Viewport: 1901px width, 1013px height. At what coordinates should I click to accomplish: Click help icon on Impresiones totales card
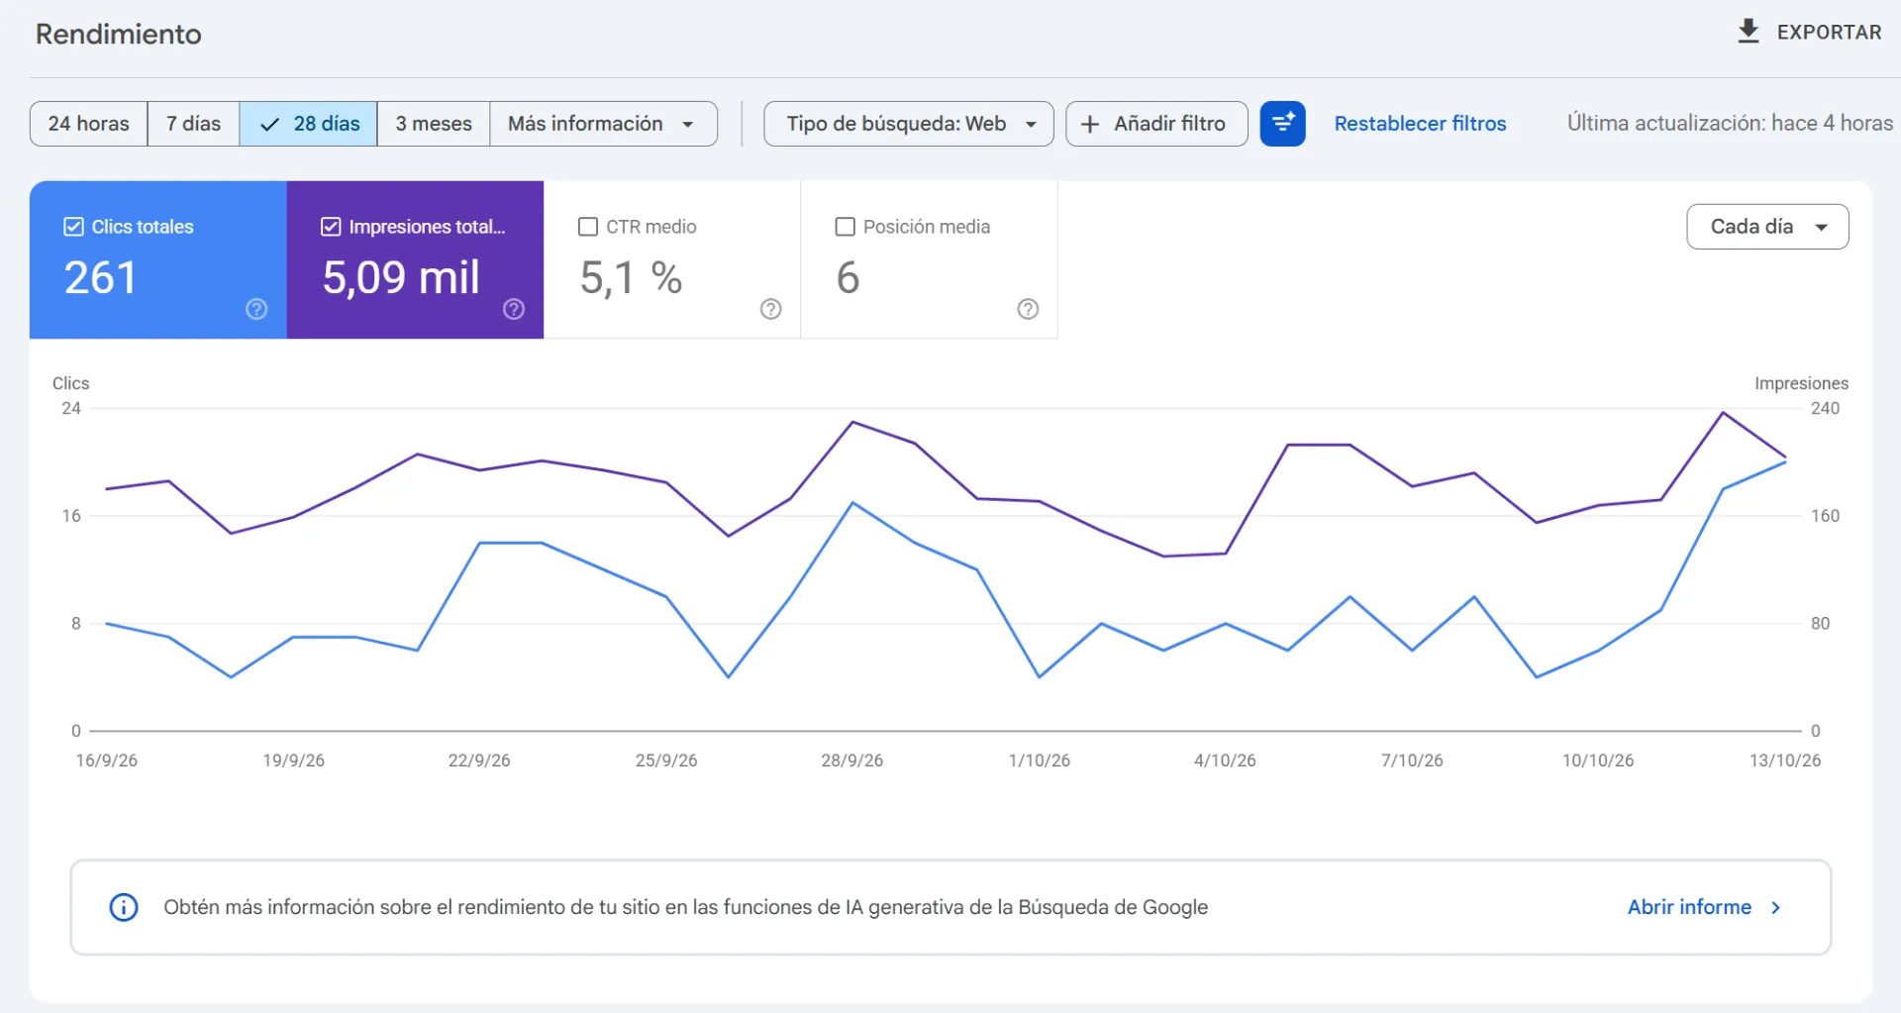(x=514, y=309)
